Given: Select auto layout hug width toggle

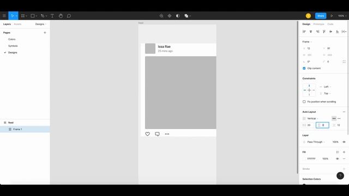Looking at the screenshot, I should 334,119.
